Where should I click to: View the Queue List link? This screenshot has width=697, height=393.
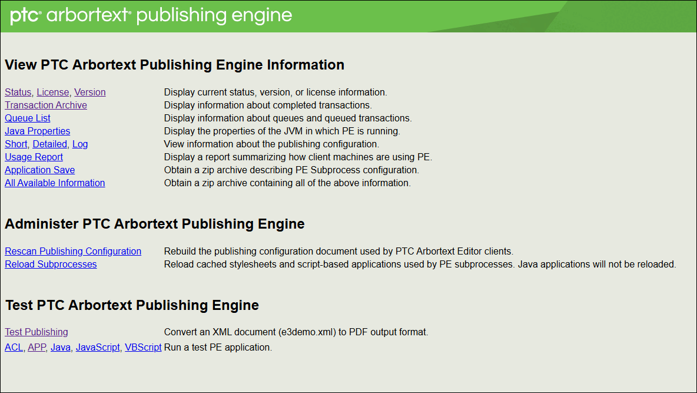28,118
